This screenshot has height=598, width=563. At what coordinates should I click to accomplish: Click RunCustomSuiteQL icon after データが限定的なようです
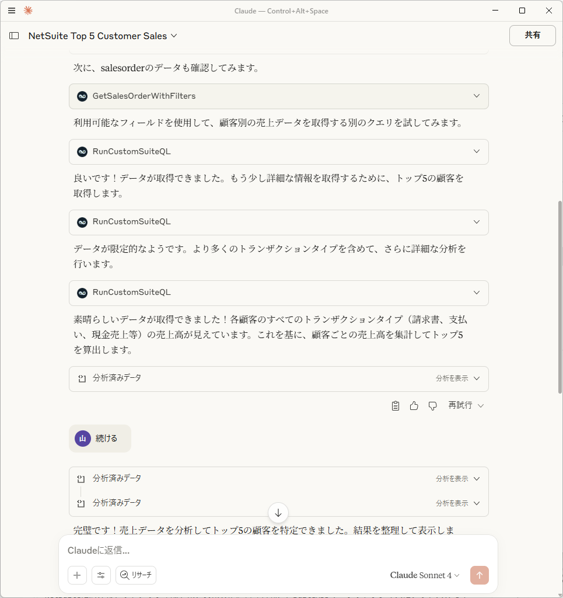[x=82, y=293]
